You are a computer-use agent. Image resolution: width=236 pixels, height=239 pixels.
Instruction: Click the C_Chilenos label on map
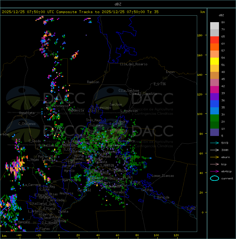point(27,124)
